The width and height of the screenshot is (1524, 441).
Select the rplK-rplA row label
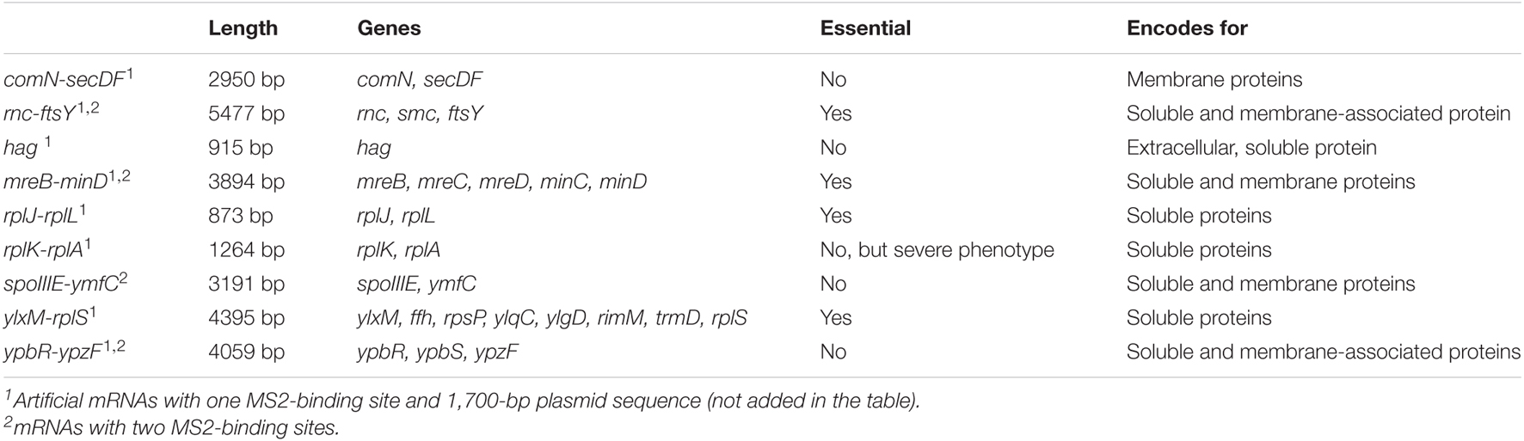48,249
